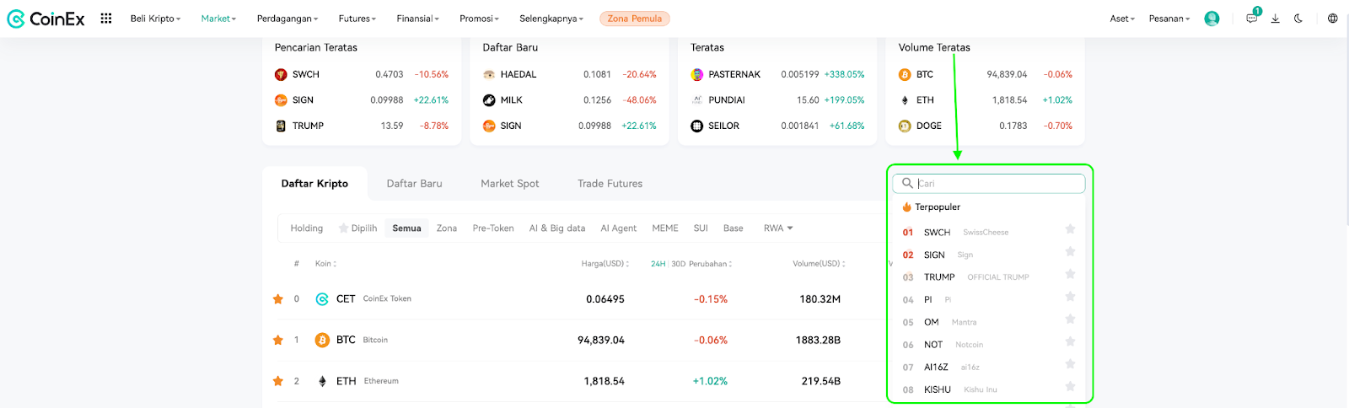The height and width of the screenshot is (408, 1349).
Task: Open the apps grid menu icon
Action: tap(106, 18)
